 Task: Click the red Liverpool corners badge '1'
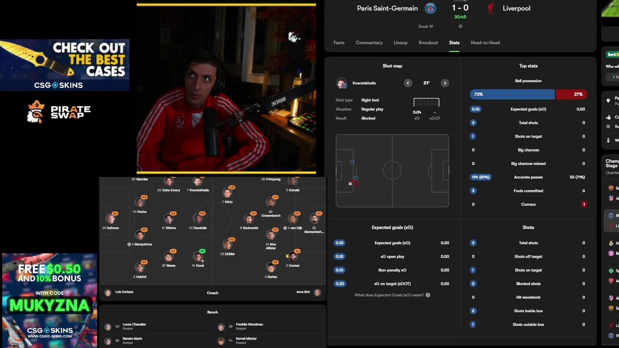click(584, 204)
